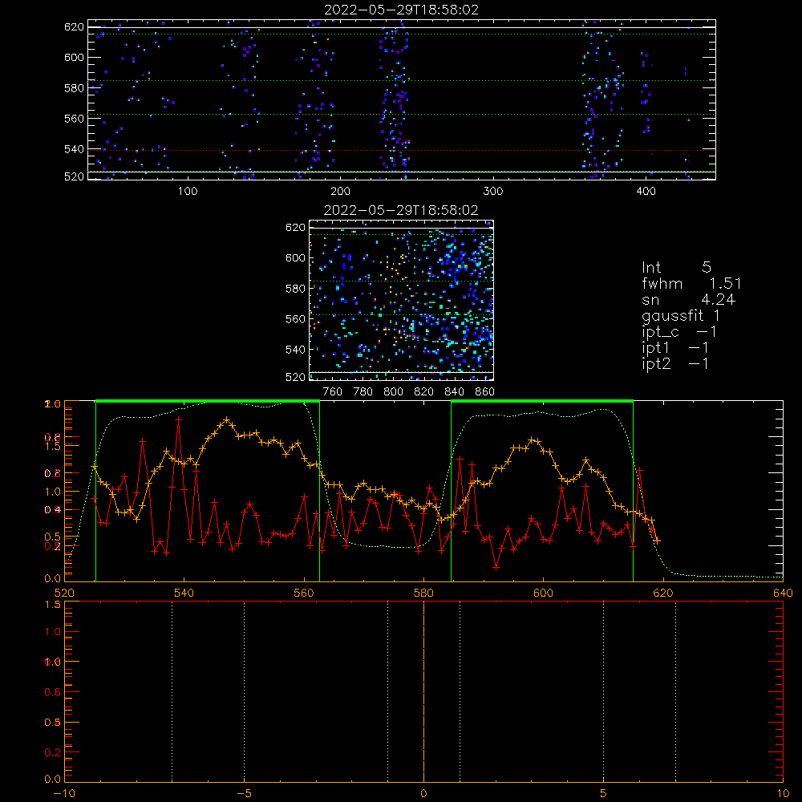Click x-axis label 800 on middle plot

click(393, 392)
